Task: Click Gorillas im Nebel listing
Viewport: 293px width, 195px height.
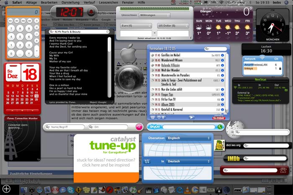Action: point(188,56)
